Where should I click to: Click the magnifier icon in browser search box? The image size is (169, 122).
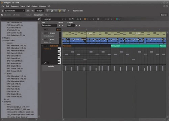pyautogui.click(x=39, y=19)
